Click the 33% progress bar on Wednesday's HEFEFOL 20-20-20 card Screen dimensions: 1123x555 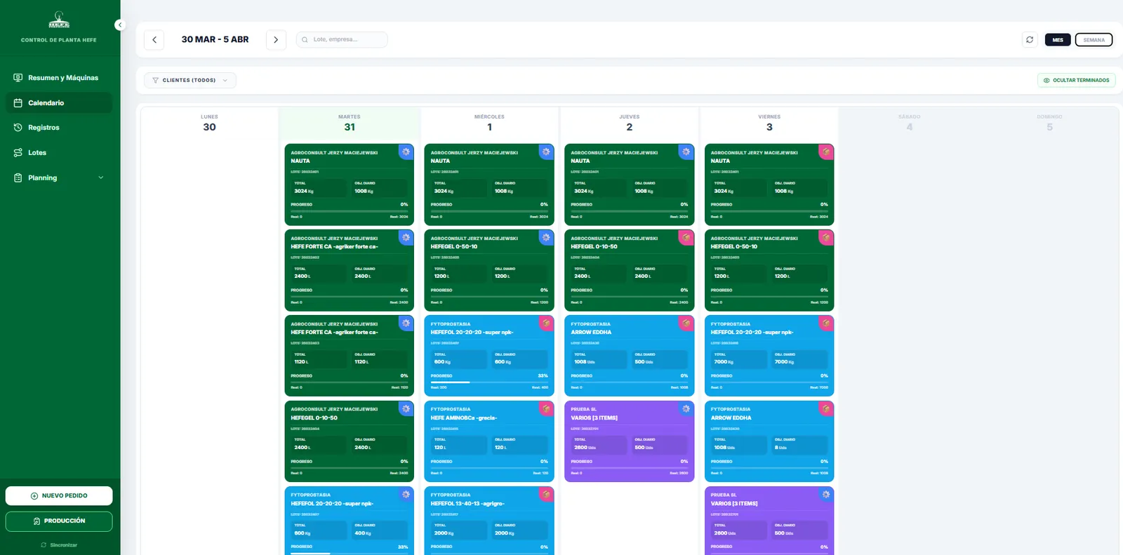489,382
